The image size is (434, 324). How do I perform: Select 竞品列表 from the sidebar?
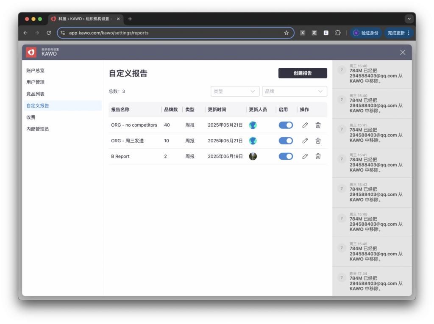(x=36, y=94)
